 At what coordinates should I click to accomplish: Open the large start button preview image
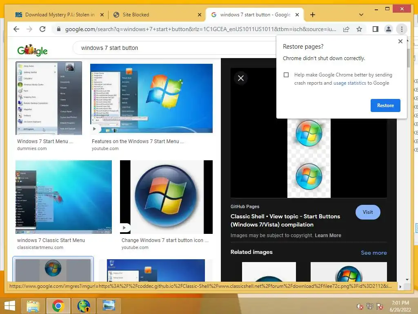(x=309, y=158)
